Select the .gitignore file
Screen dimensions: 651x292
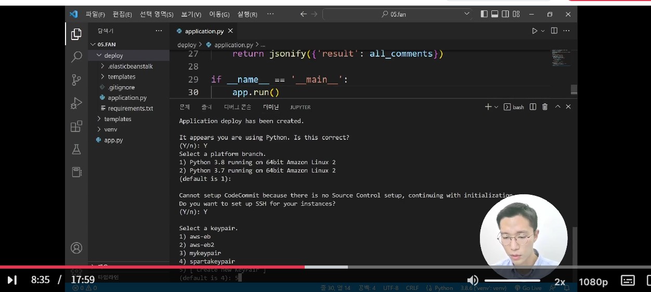[129, 87]
